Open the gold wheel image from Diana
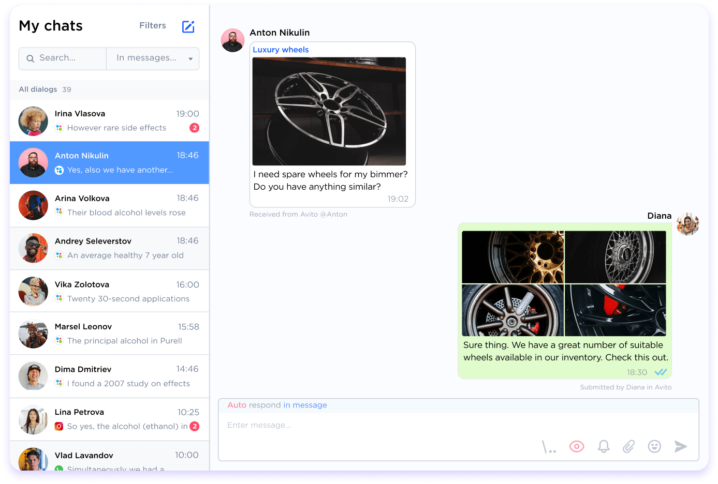Viewport: 718px width, 484px height. pyautogui.click(x=512, y=257)
